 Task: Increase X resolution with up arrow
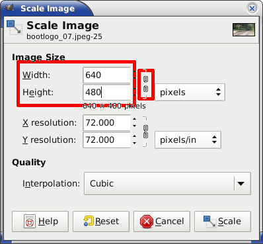pos(134,119)
